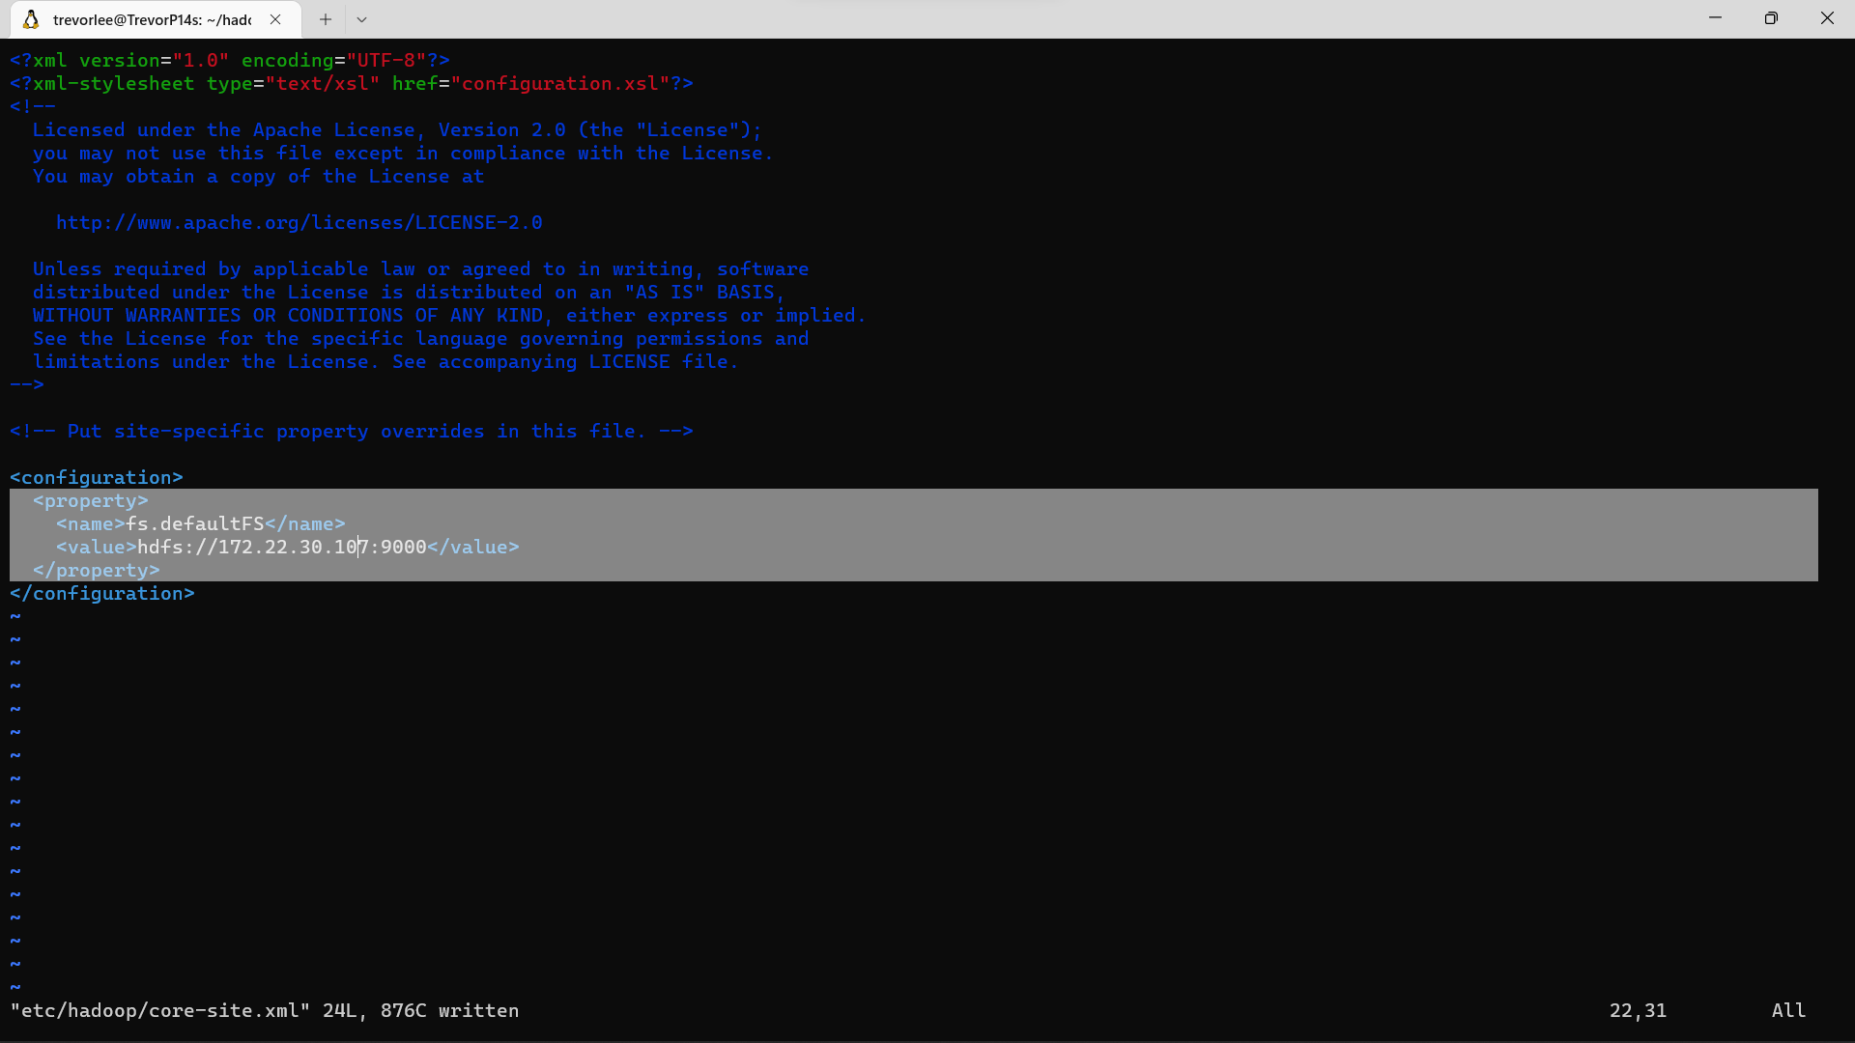Maximize the terminal window
Screen dimensions: 1855x1043
1771,17
